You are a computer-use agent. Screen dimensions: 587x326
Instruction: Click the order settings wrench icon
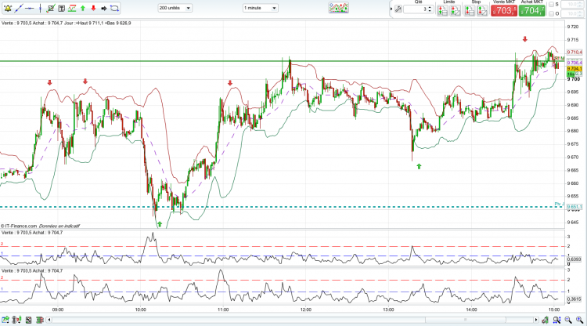point(398,9)
